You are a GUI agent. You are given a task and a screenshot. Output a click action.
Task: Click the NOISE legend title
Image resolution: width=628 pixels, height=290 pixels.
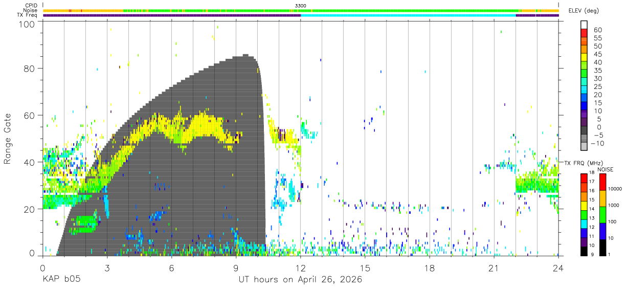(x=605, y=169)
